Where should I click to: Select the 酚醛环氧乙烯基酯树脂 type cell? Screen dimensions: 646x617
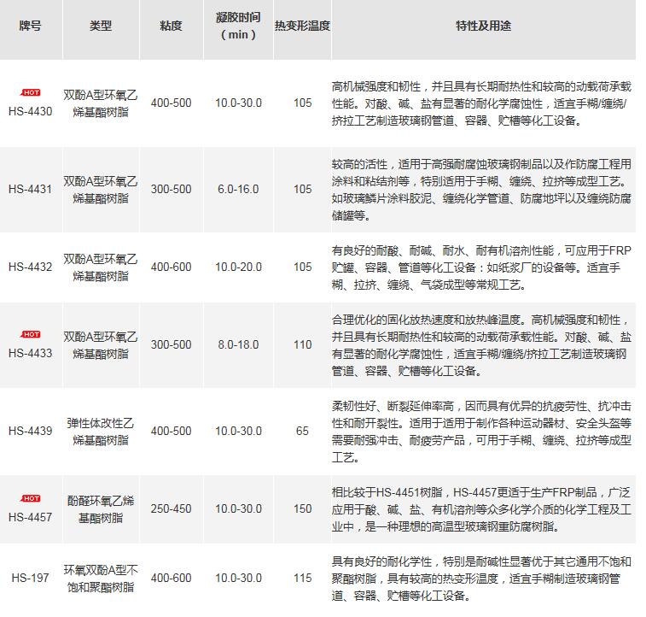101,508
